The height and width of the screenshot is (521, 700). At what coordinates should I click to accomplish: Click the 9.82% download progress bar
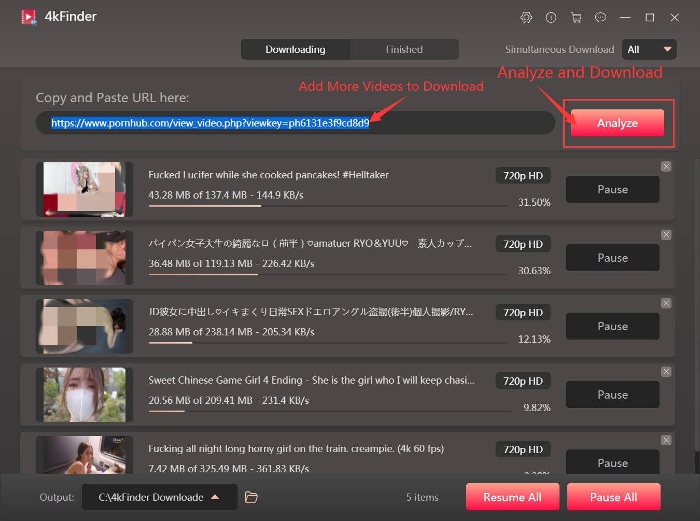pos(330,412)
